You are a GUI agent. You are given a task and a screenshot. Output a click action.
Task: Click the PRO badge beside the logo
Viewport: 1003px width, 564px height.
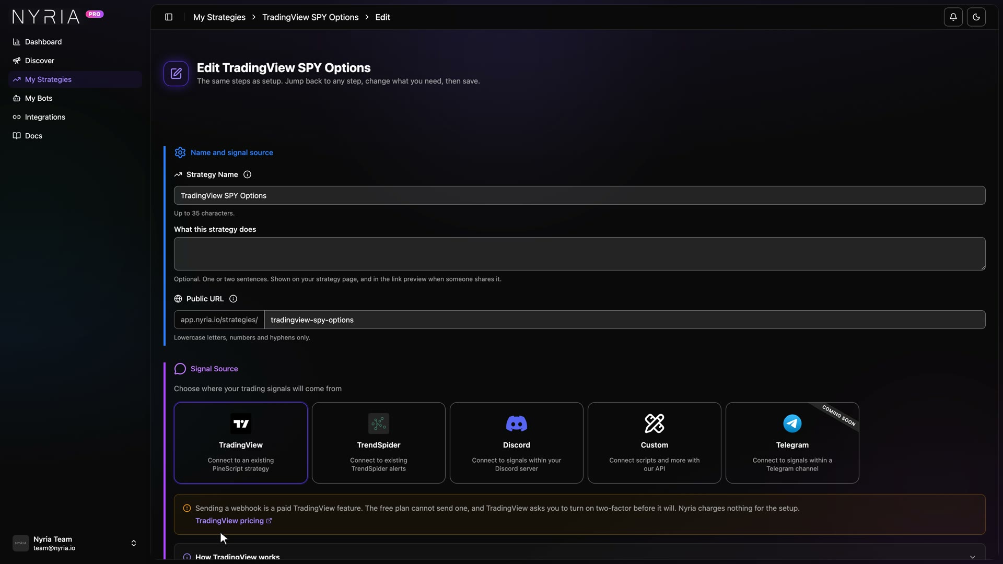point(95,14)
